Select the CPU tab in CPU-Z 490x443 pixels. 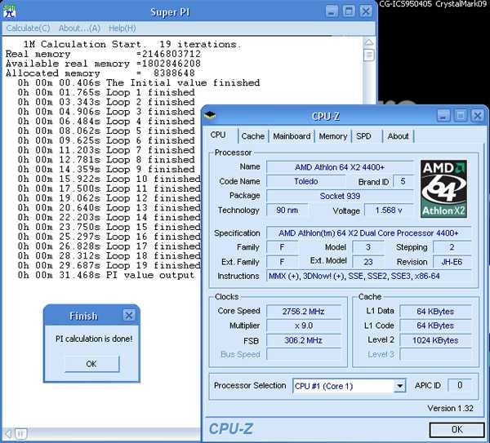click(x=218, y=135)
